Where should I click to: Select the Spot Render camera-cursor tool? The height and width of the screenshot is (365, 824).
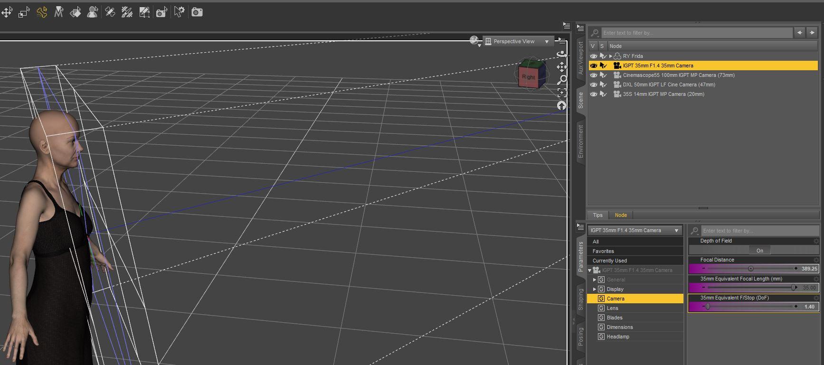pyautogui.click(x=161, y=12)
